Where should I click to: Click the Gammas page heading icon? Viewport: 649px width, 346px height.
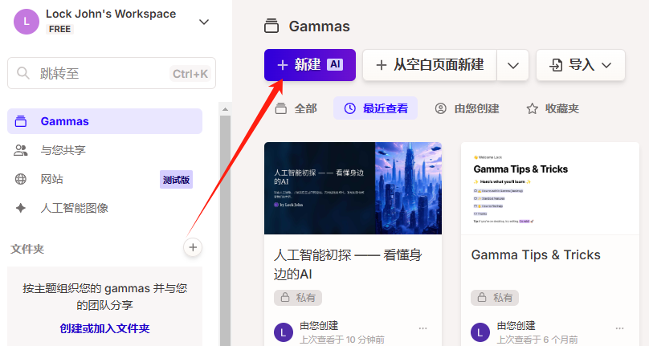point(271,26)
